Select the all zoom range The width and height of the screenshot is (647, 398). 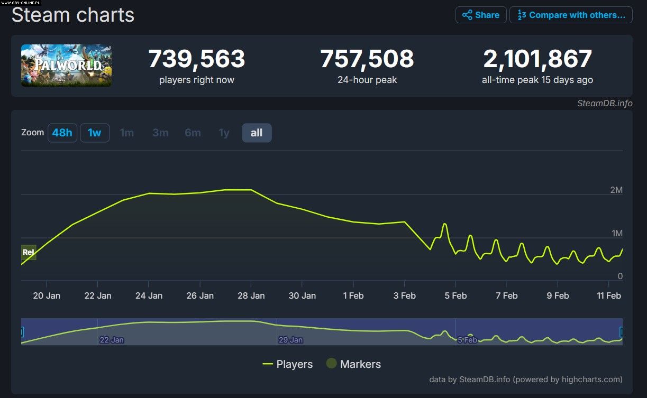tap(257, 133)
